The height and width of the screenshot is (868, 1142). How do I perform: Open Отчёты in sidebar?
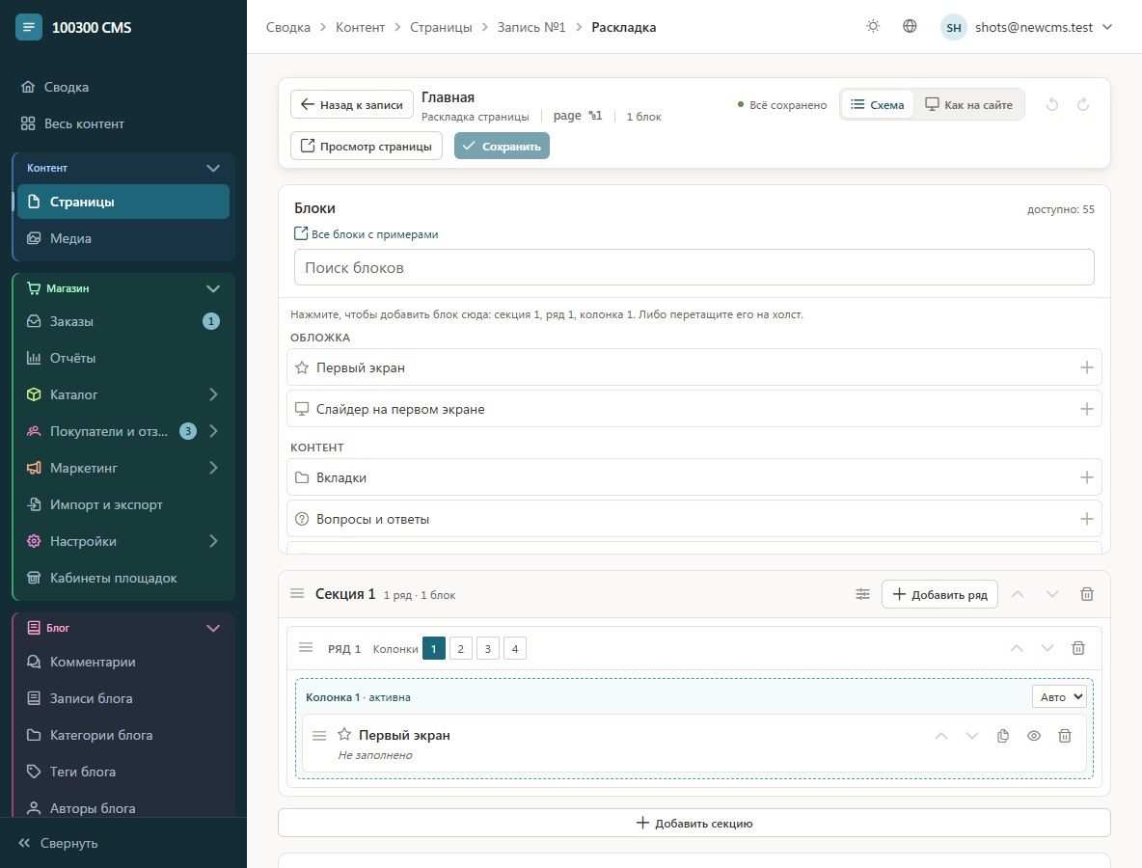point(123,358)
